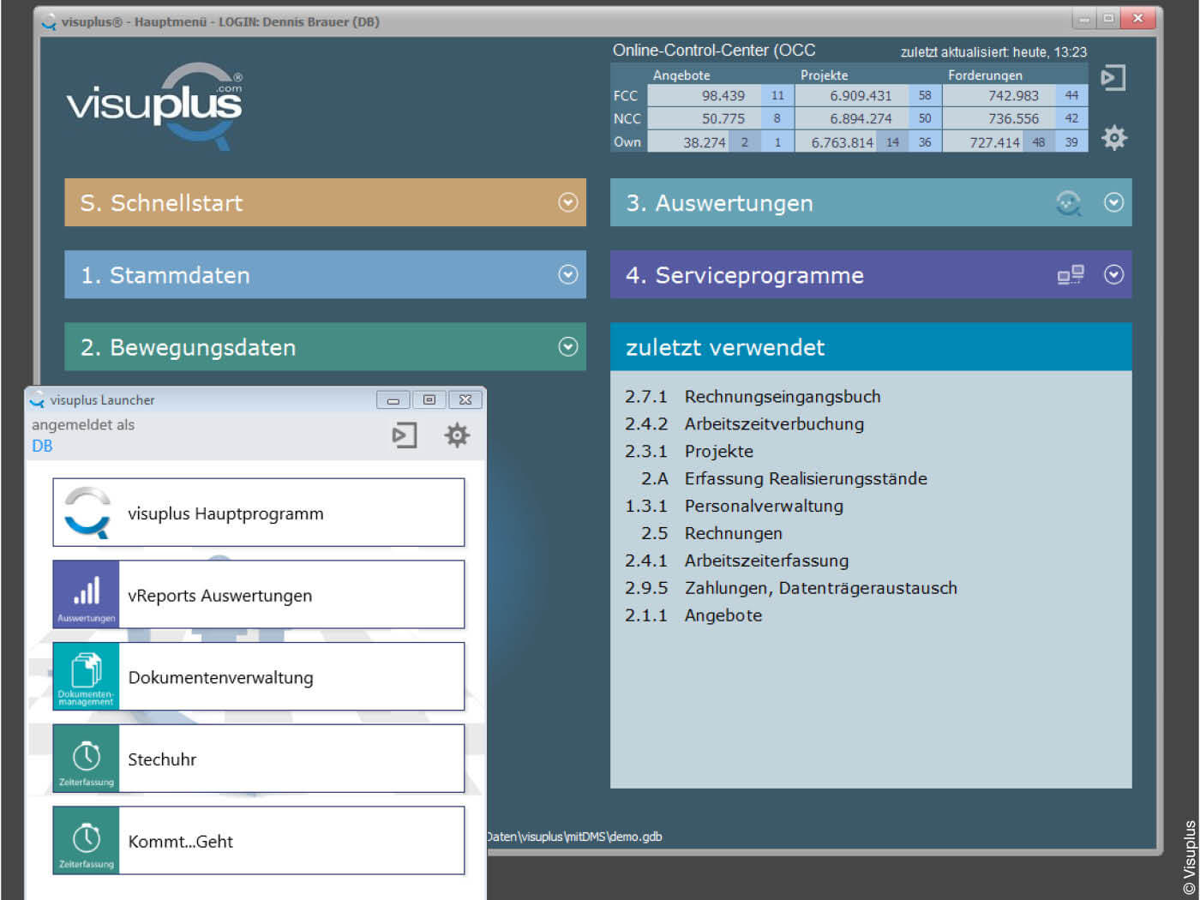Screen dimensions: 1200x900
Task: Expand the 2. Bewegungsdaten section chevron
Action: (x=567, y=346)
